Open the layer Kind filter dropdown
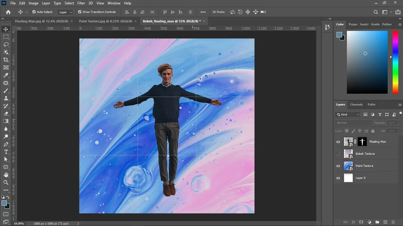Image resolution: width=403 pixels, height=226 pixels. coord(348,114)
